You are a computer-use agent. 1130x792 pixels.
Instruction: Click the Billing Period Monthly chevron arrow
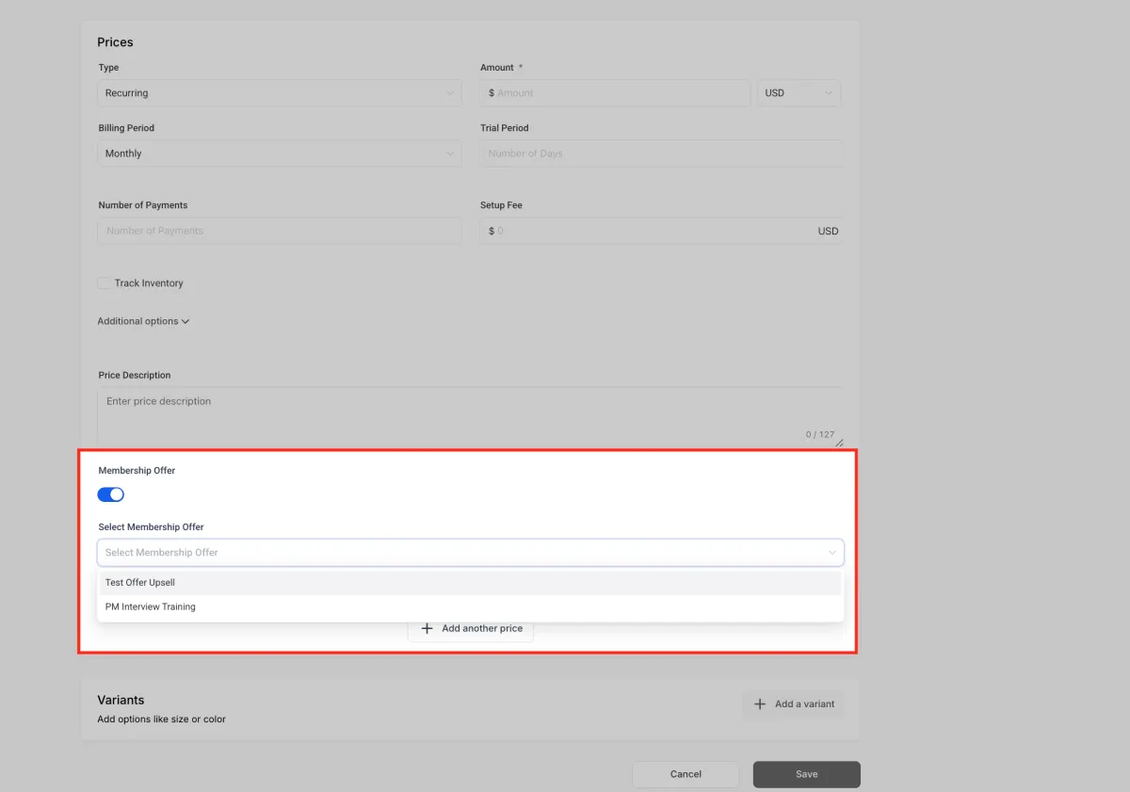450,154
